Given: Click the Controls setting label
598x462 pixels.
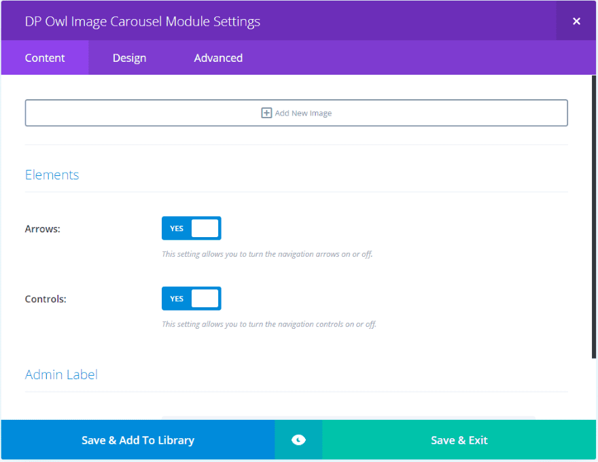Looking at the screenshot, I should pos(46,299).
